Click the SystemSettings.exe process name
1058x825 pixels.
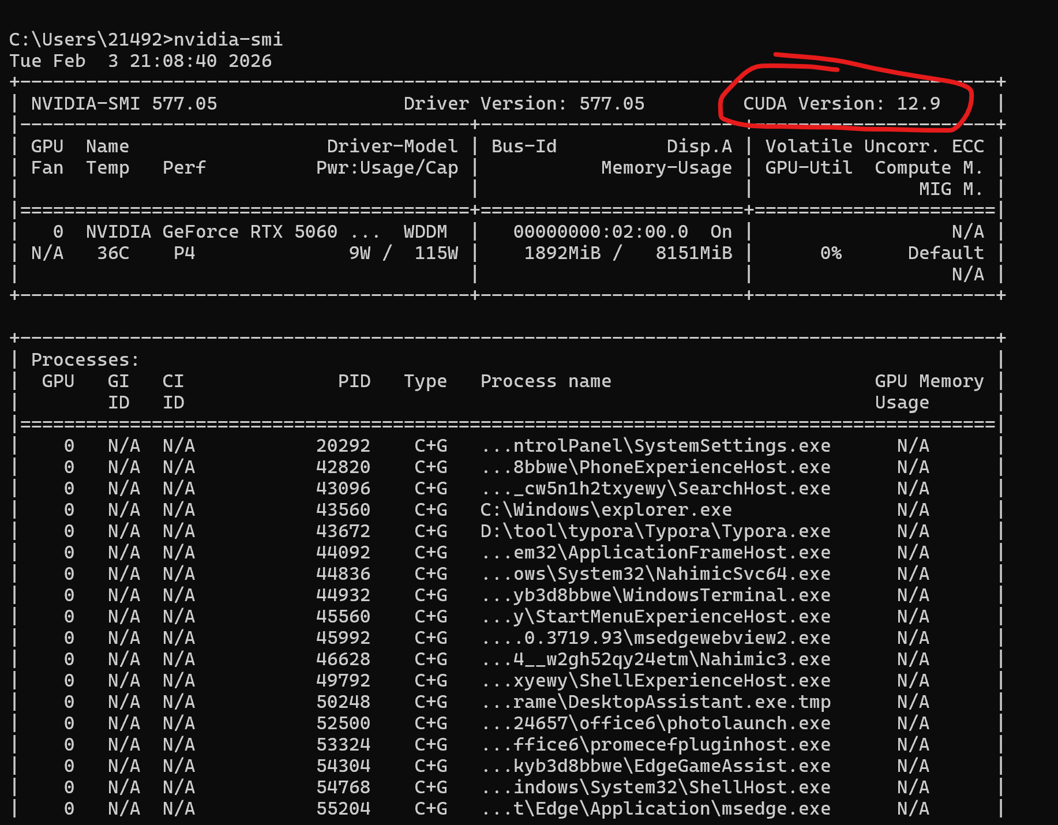click(656, 446)
